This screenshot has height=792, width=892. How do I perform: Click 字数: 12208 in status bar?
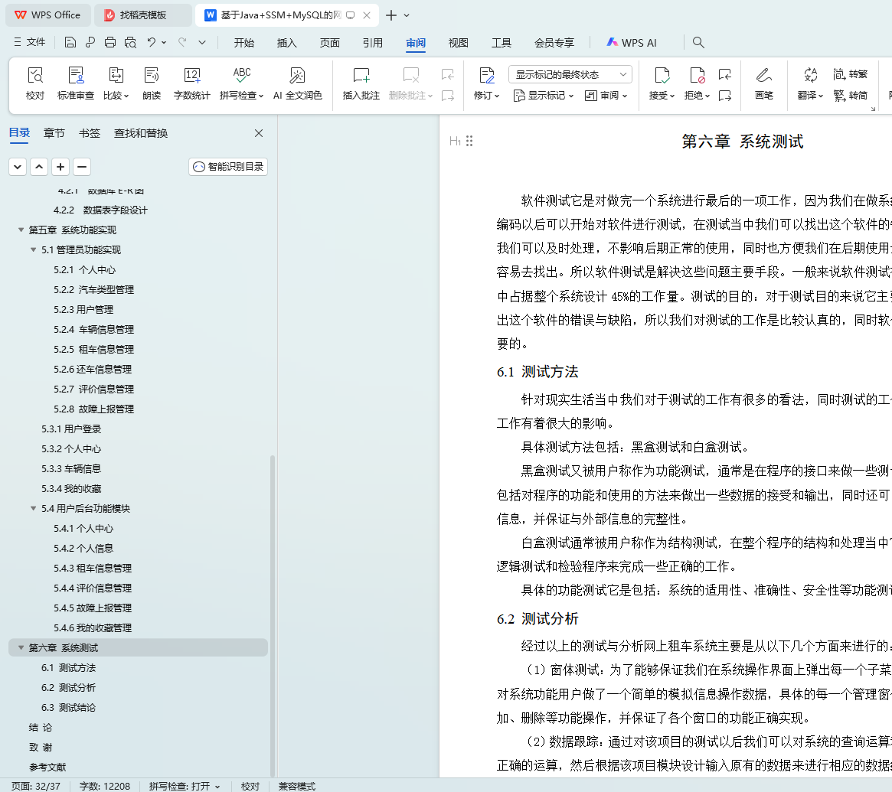pos(105,786)
